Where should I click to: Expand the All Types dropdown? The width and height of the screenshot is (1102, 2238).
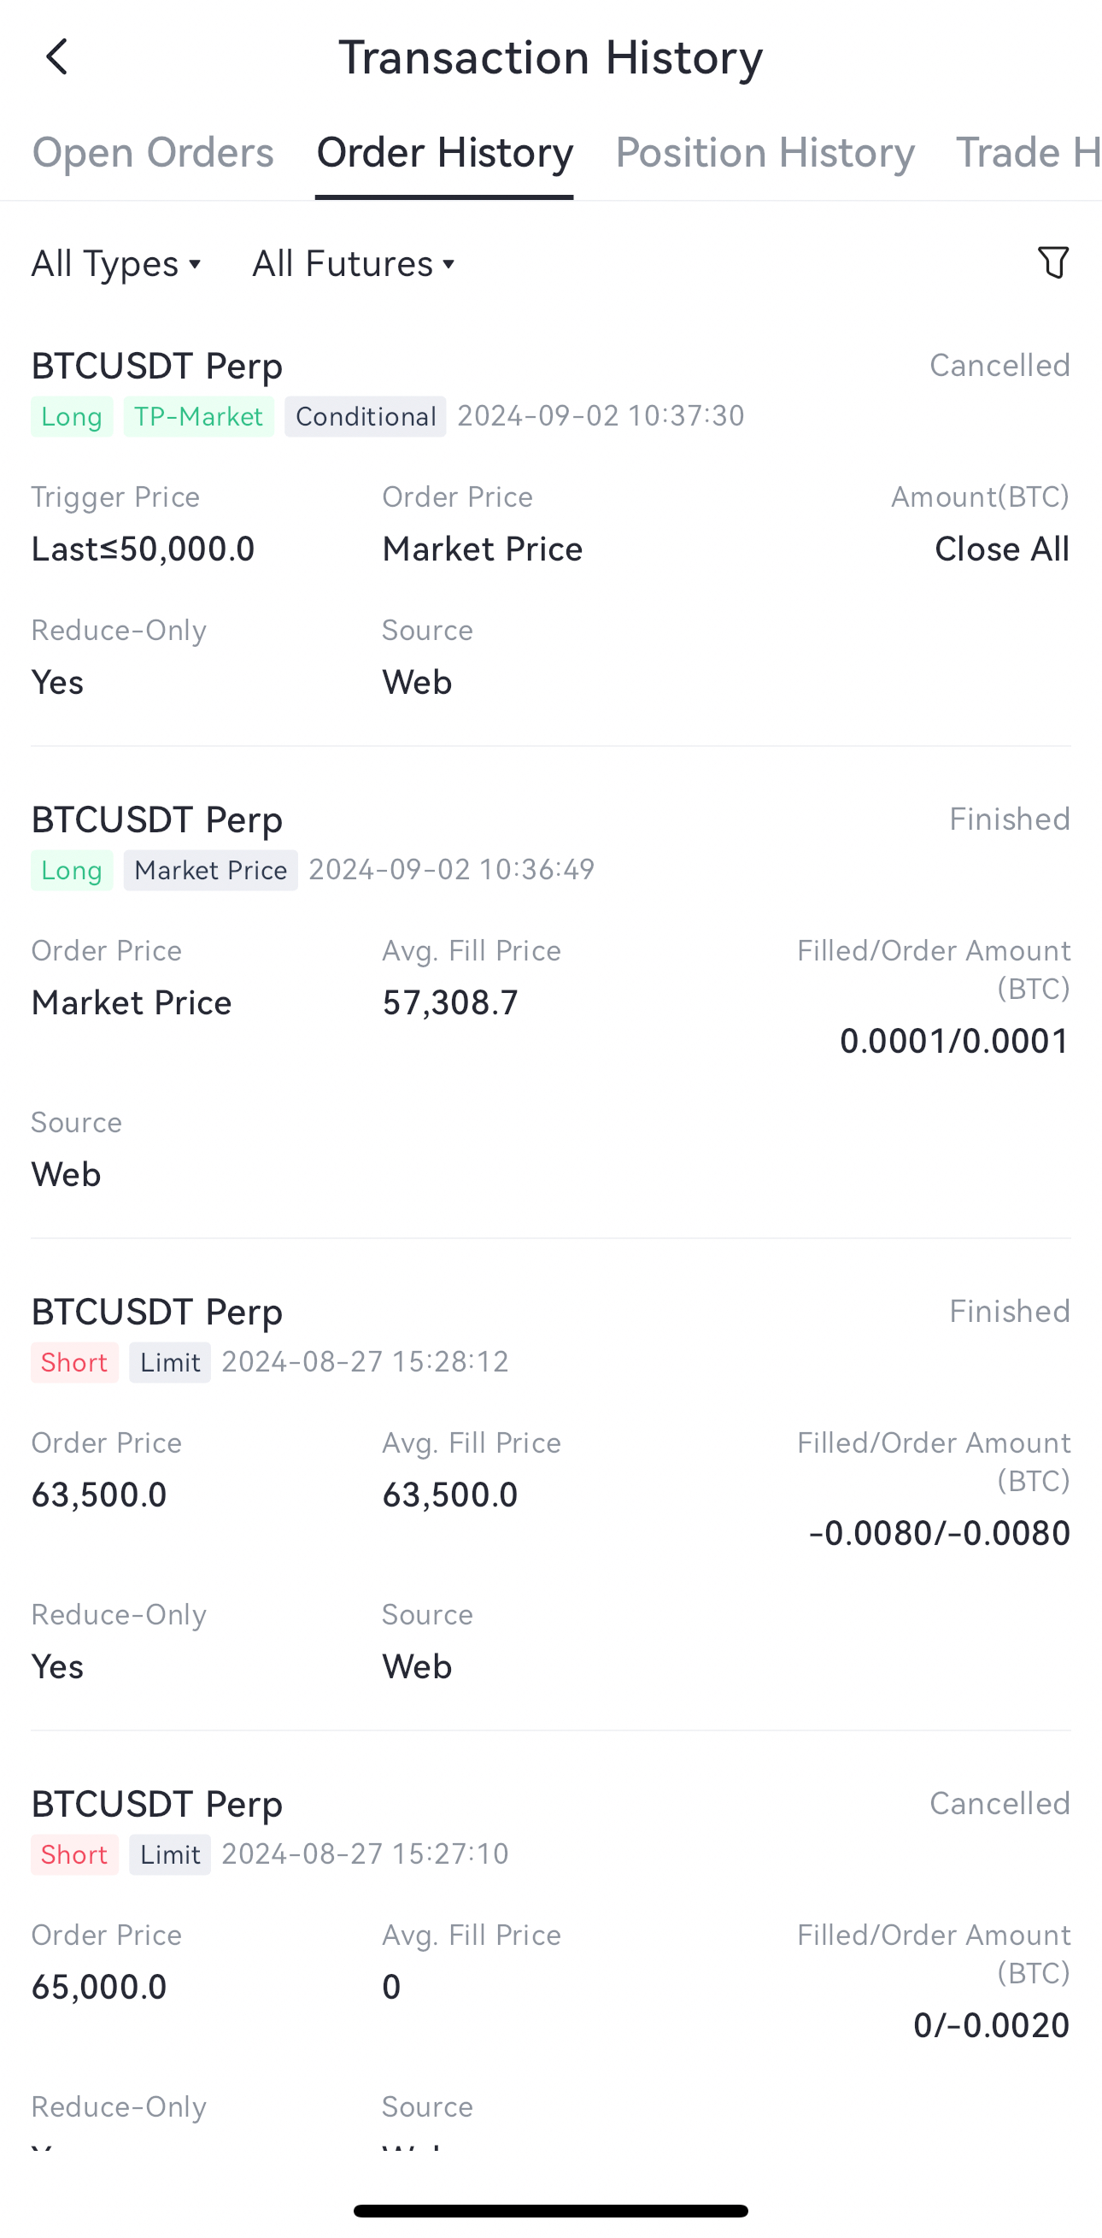pos(116,263)
